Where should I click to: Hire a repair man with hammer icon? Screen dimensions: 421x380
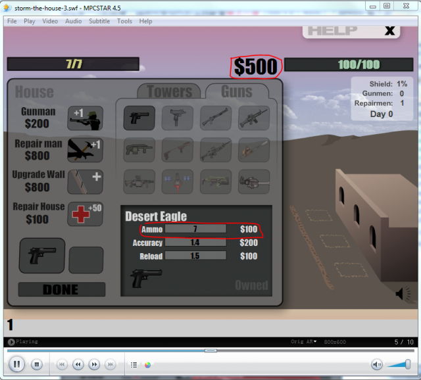click(x=85, y=150)
